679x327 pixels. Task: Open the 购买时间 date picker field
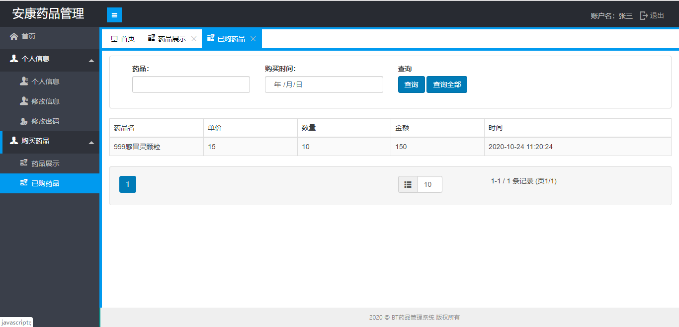pos(324,84)
